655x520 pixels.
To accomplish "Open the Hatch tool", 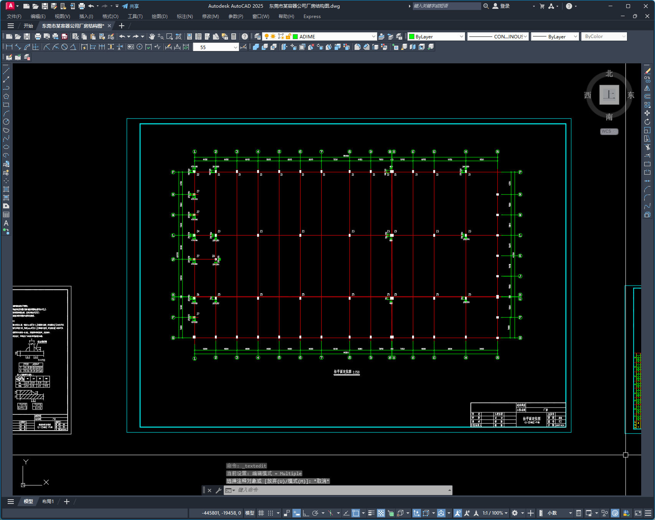I will (x=6, y=189).
